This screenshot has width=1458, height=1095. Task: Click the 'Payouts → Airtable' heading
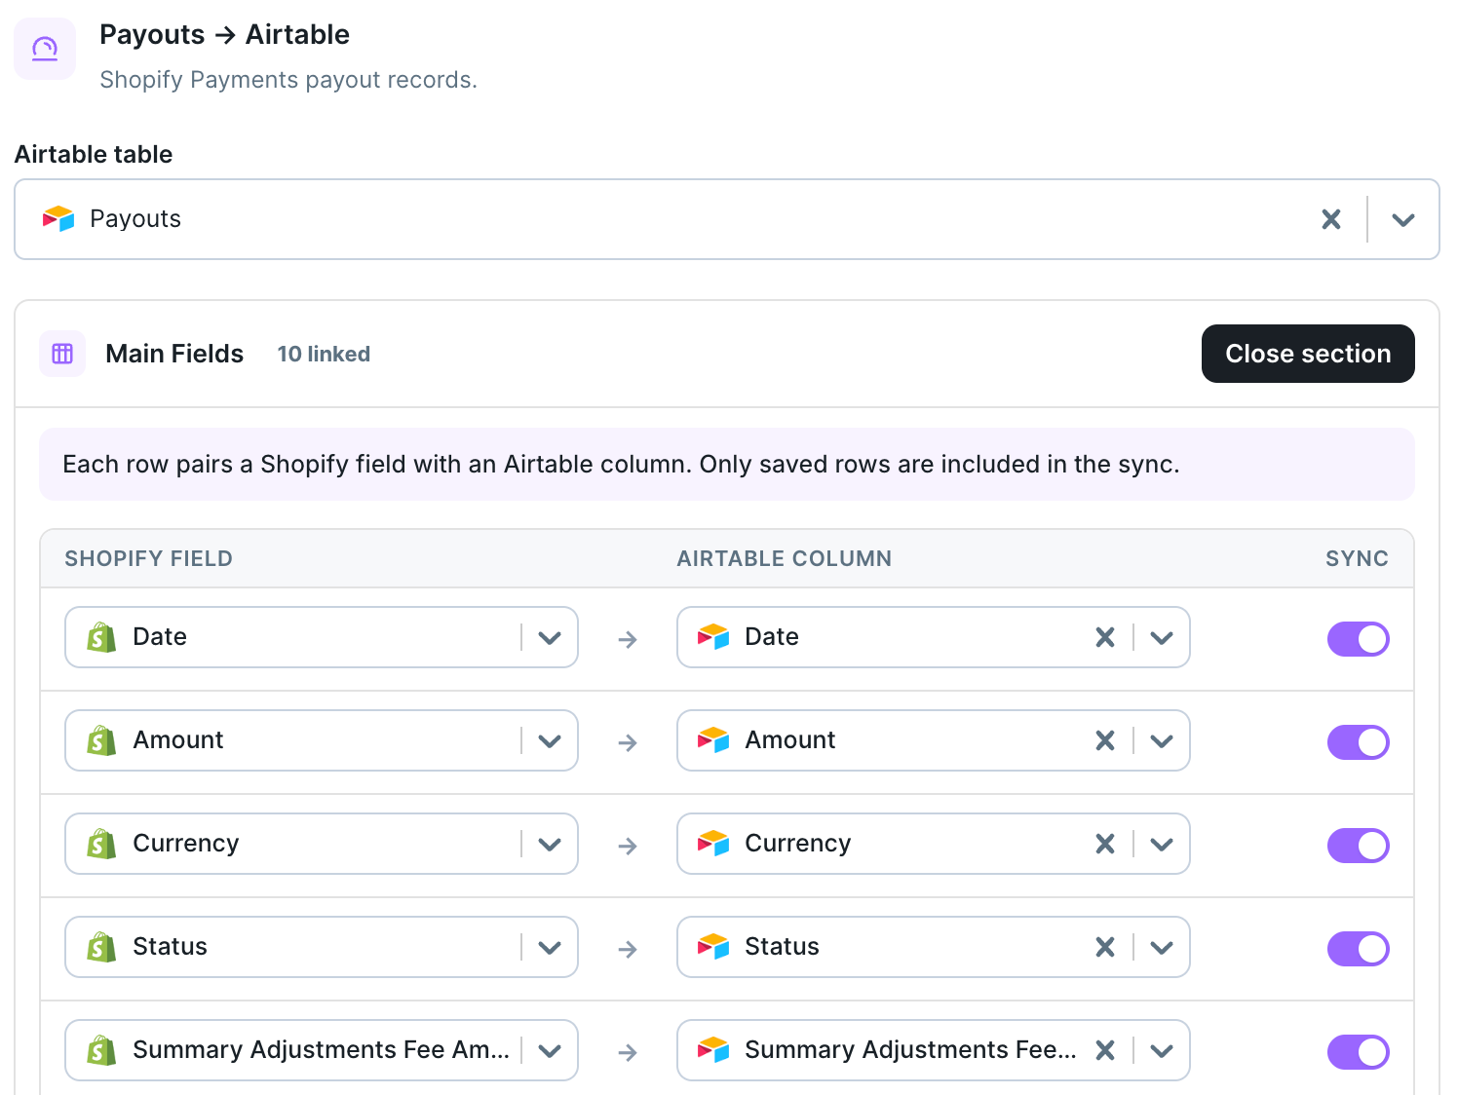[x=224, y=34]
